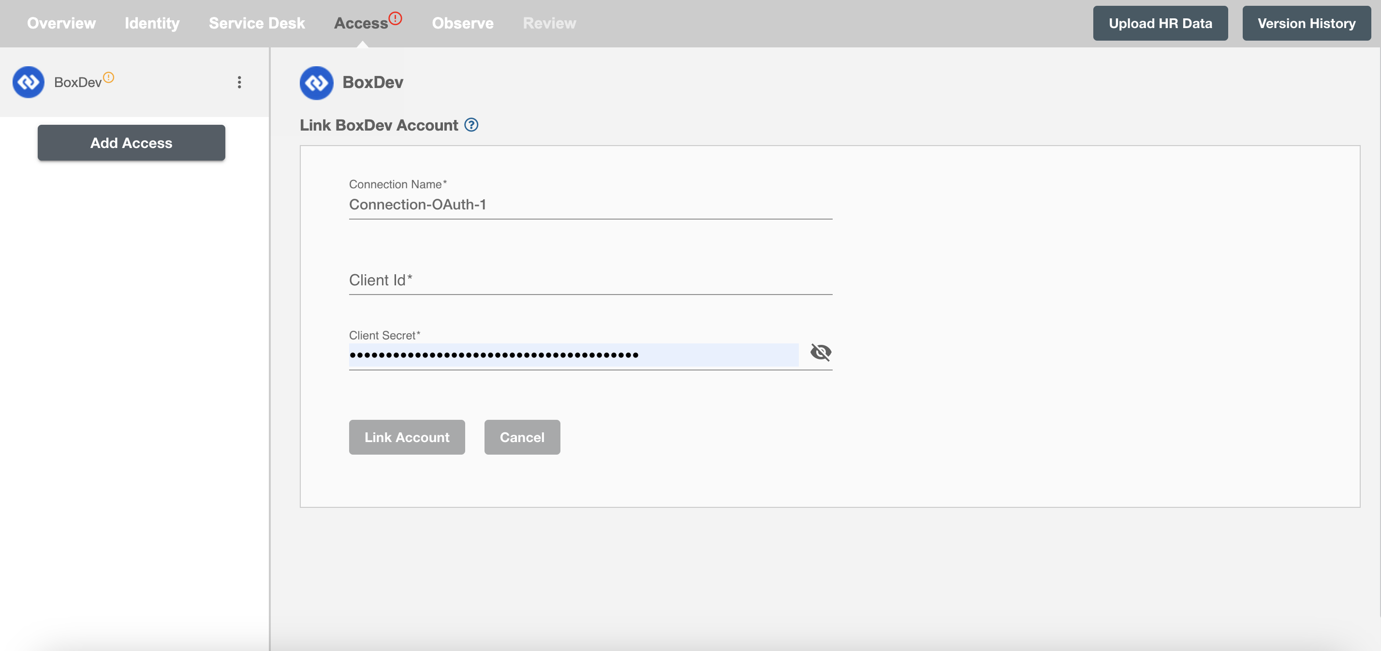Click the large BoxDev logo in main panel
Viewport: 1381px width, 651px height.
(x=316, y=83)
